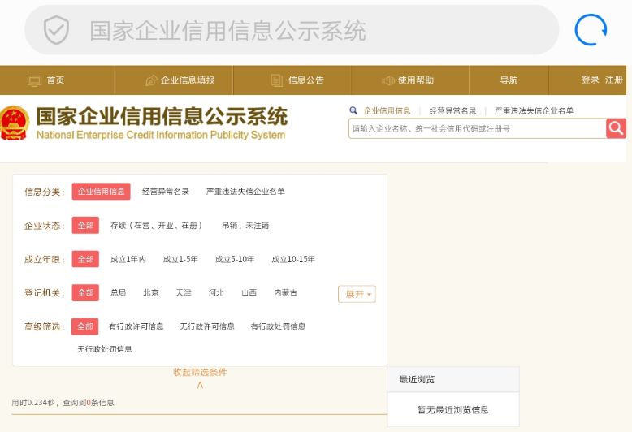Click the red search magnifier button
The image size is (632, 432).
(616, 128)
